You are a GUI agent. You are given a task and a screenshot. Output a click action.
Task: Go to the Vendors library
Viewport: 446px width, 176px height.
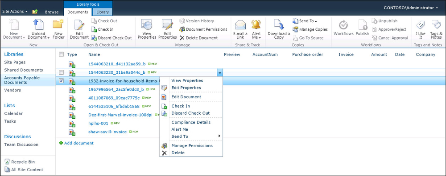tap(12, 90)
